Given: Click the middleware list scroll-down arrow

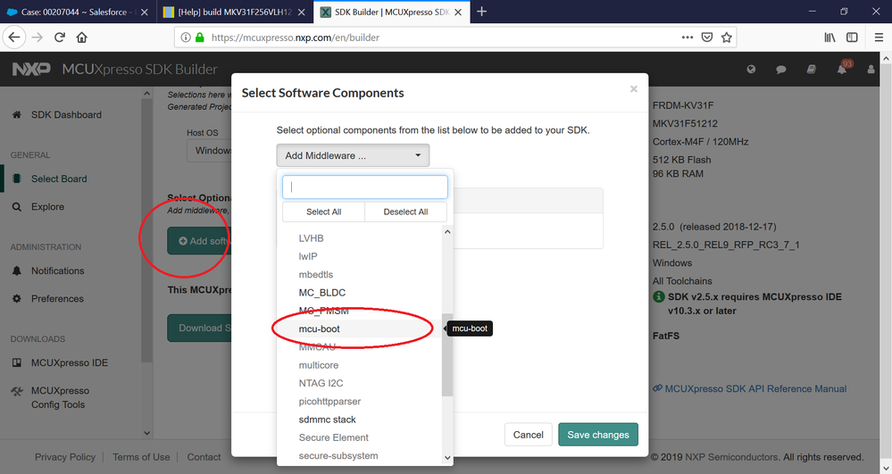Looking at the screenshot, I should (447, 458).
